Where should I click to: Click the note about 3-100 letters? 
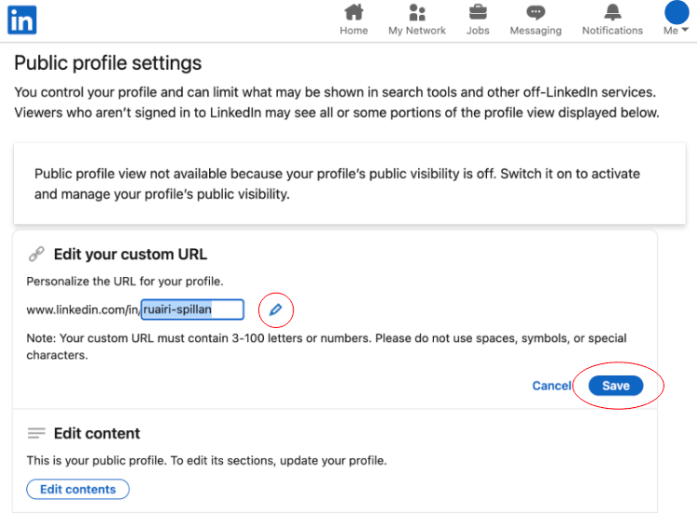click(326, 347)
